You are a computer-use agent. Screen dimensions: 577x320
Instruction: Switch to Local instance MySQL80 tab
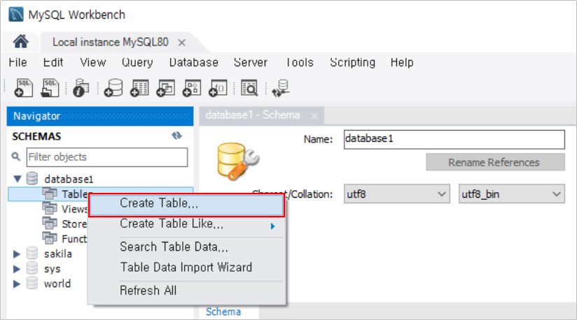tap(110, 42)
